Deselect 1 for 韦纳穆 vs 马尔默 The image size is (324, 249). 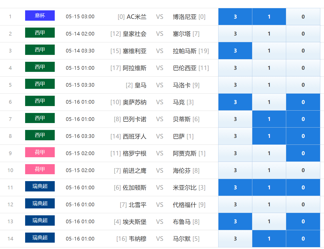coord(269,239)
